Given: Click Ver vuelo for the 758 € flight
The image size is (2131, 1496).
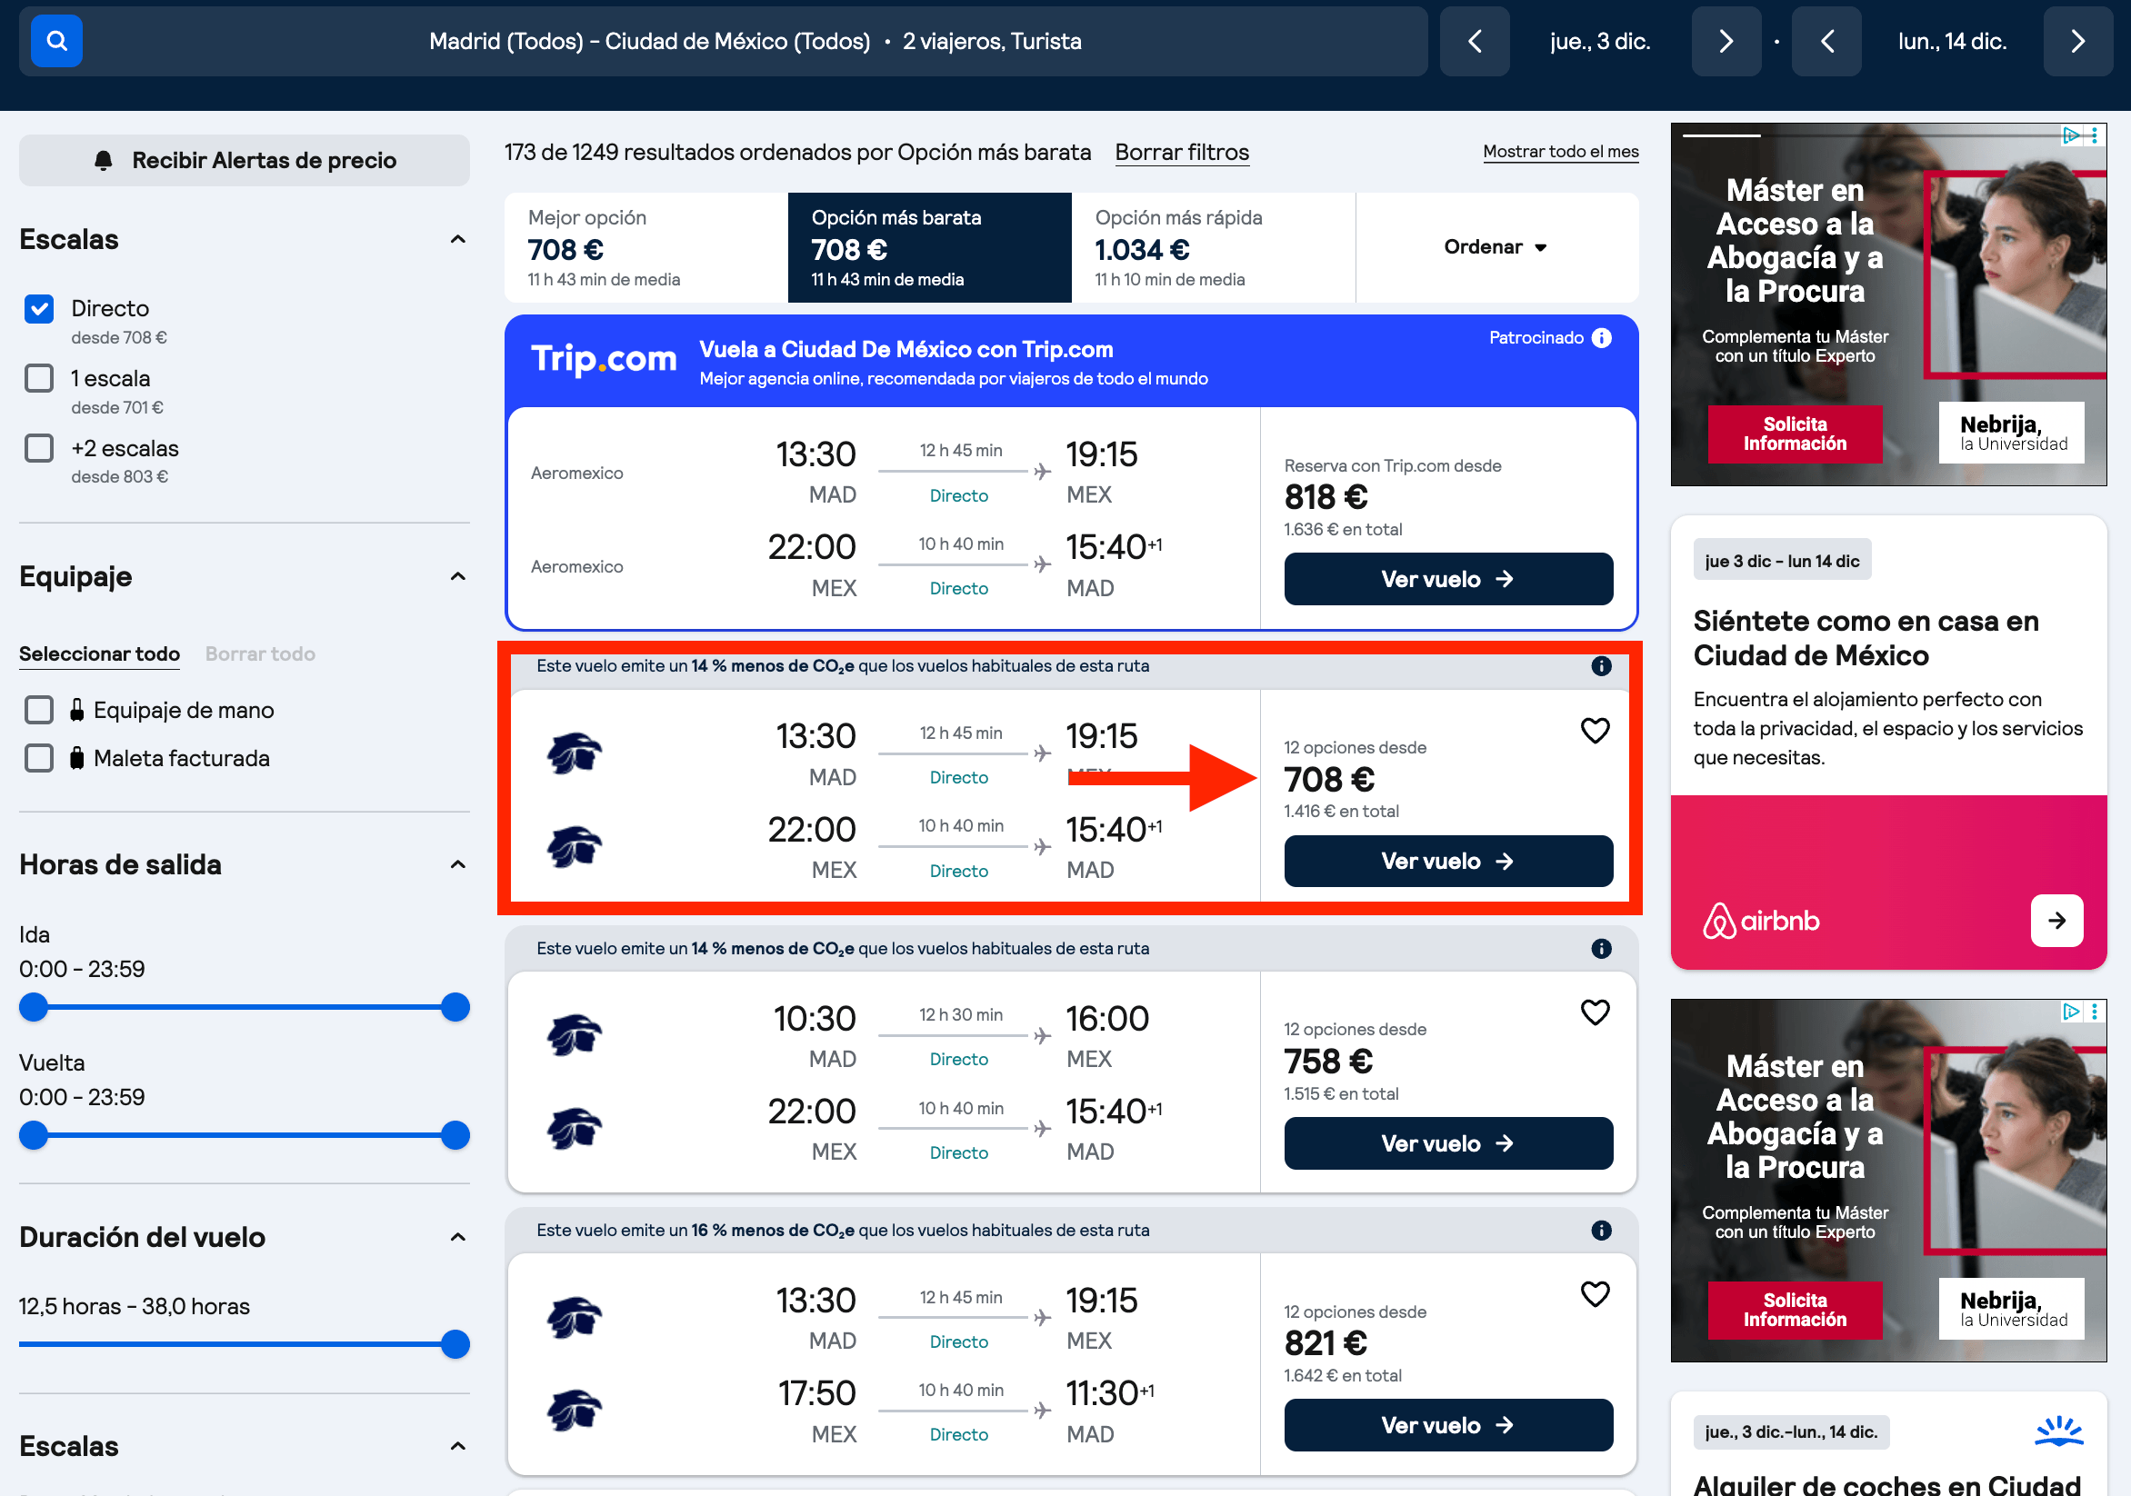Looking at the screenshot, I should pos(1448,1143).
